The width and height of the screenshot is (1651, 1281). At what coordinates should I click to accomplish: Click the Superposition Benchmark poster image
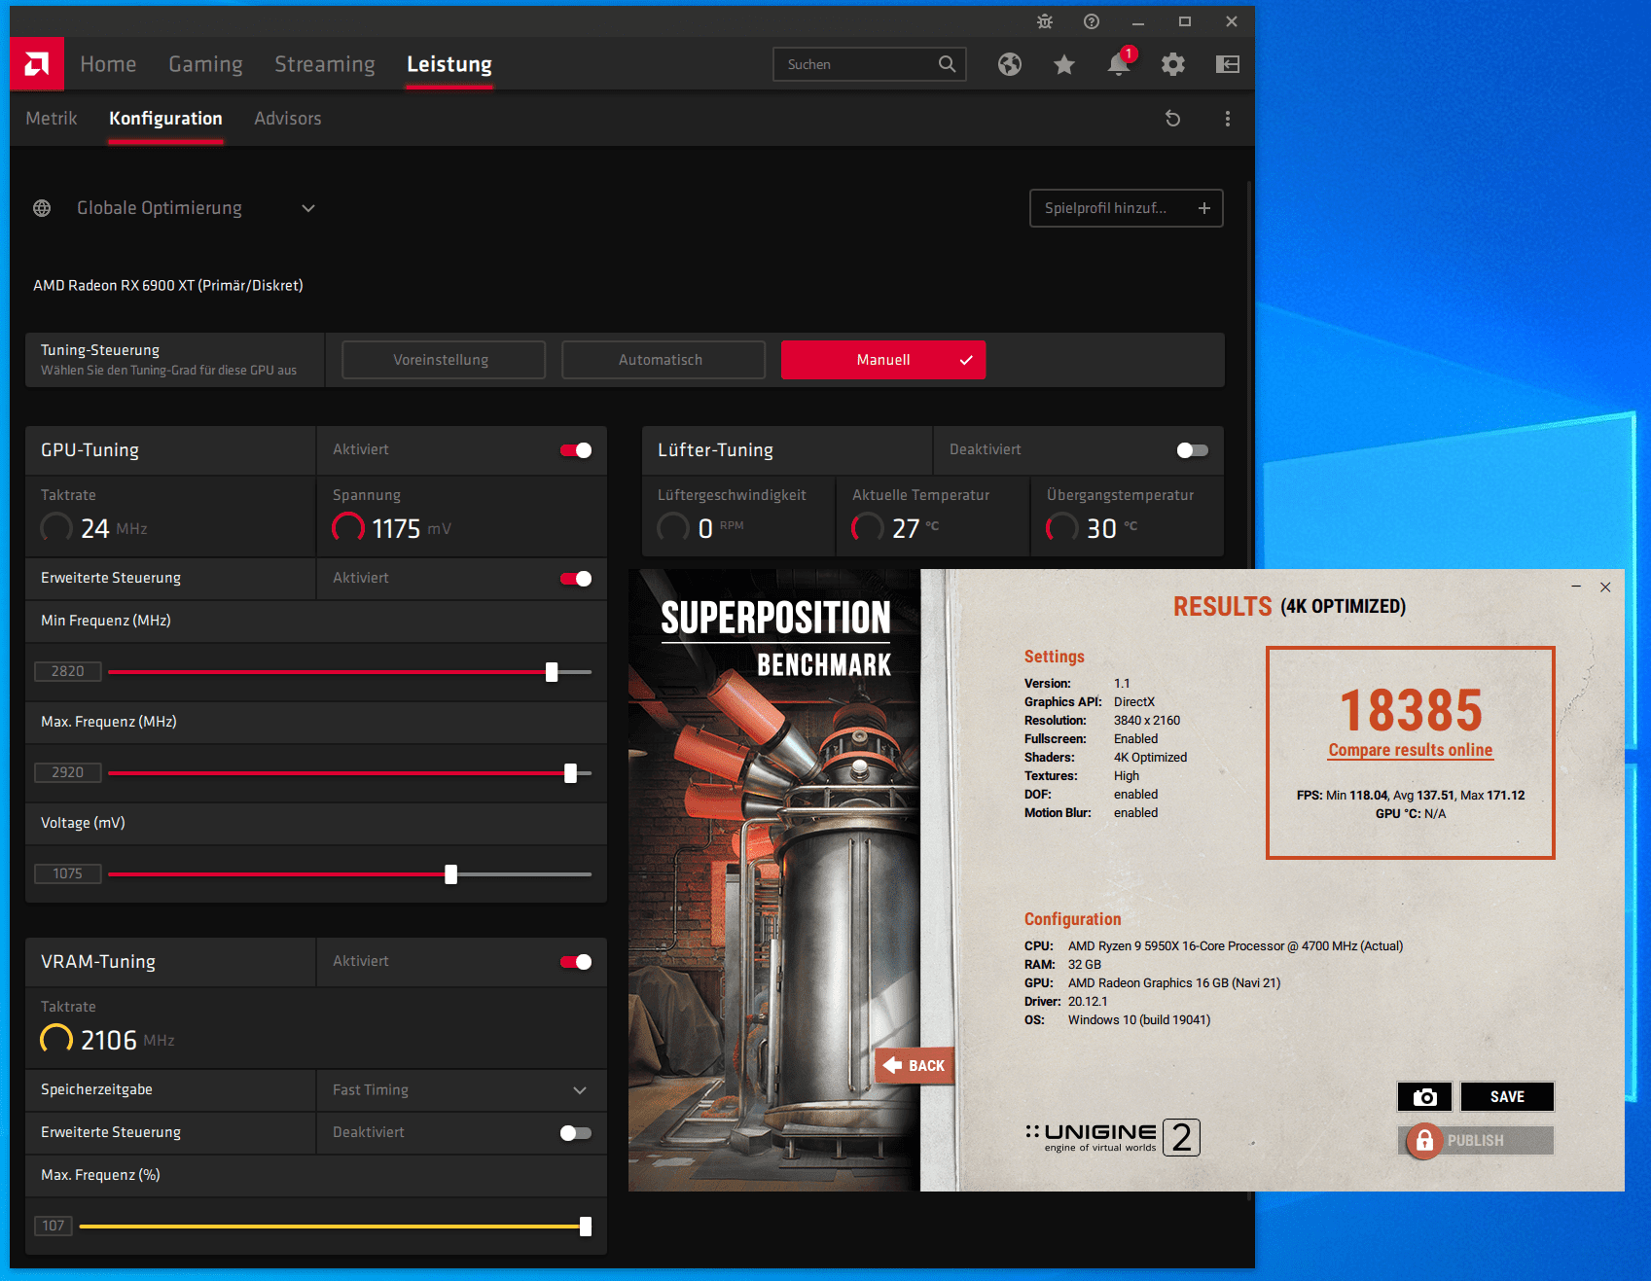pyautogui.click(x=774, y=880)
